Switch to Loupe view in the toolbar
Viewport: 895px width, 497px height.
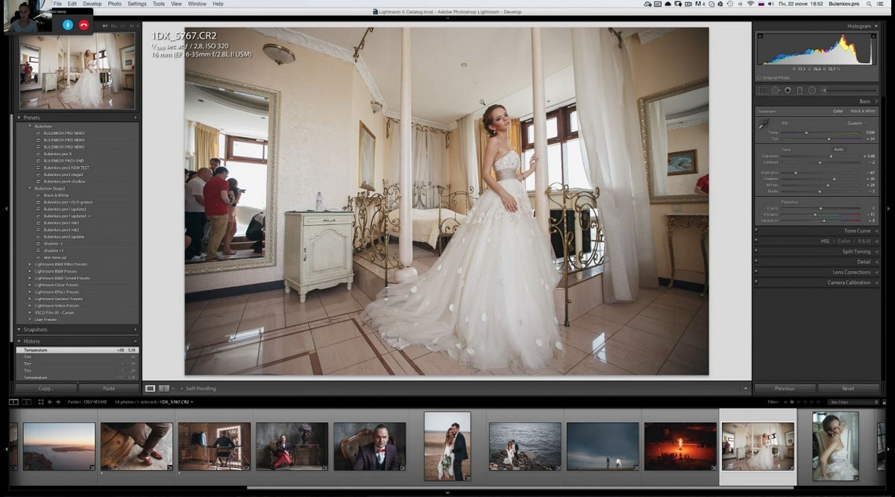(x=150, y=388)
